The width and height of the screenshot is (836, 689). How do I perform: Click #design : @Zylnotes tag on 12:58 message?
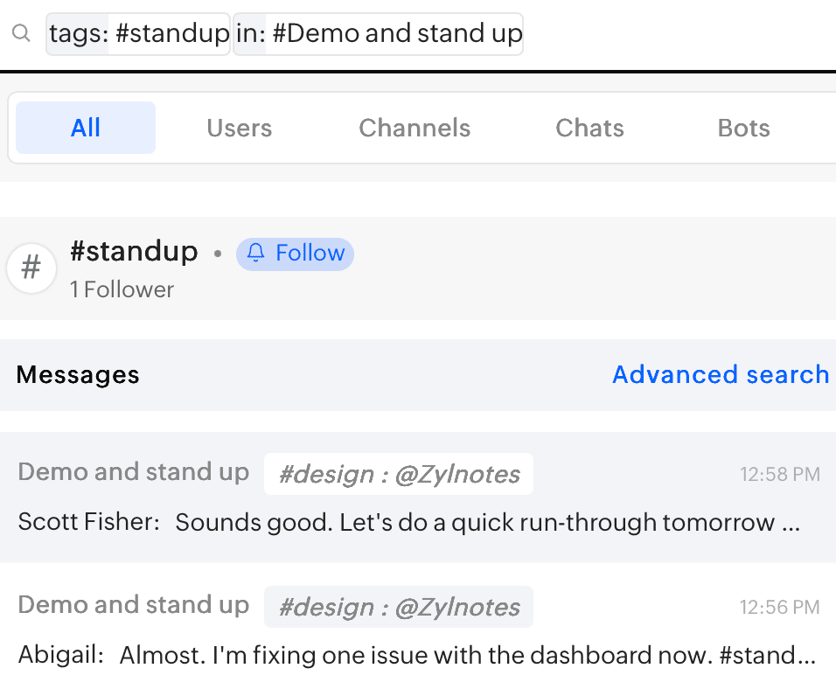coord(399,474)
